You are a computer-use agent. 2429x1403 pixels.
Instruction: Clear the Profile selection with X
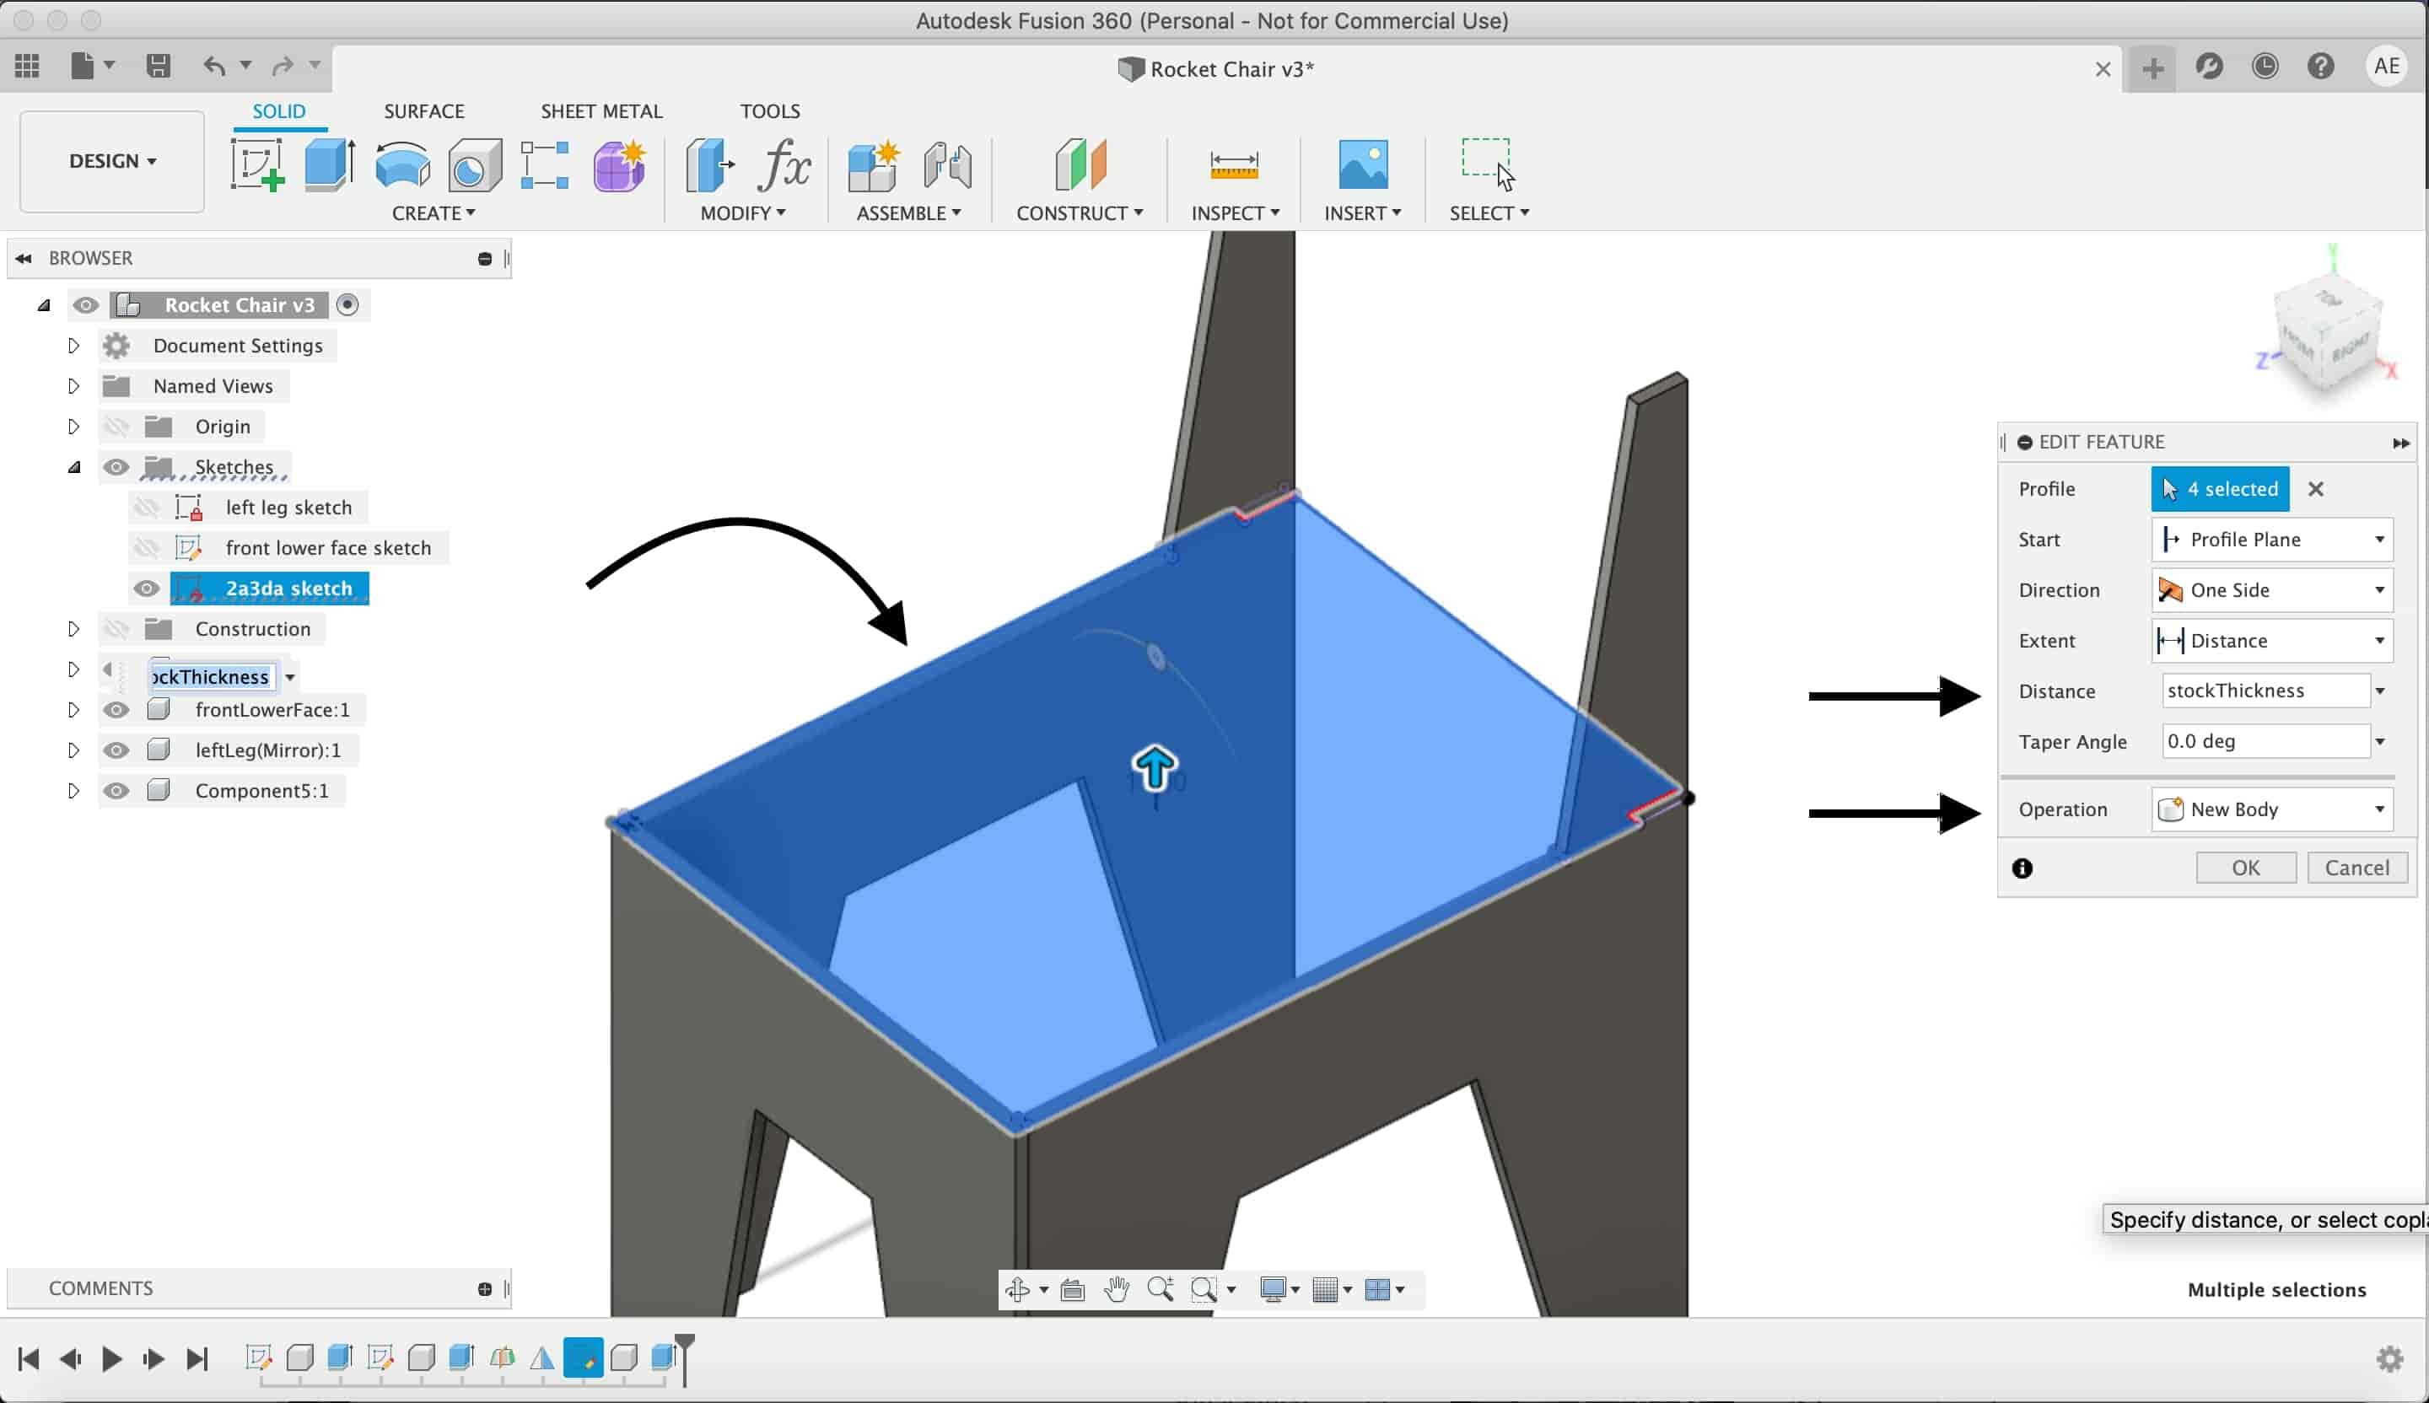point(2315,490)
